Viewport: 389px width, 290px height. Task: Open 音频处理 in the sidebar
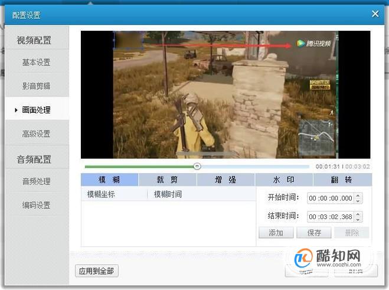click(x=36, y=181)
